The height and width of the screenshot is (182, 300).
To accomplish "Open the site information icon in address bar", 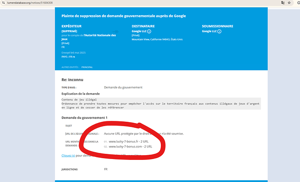I will pyautogui.click(x=3, y=3).
